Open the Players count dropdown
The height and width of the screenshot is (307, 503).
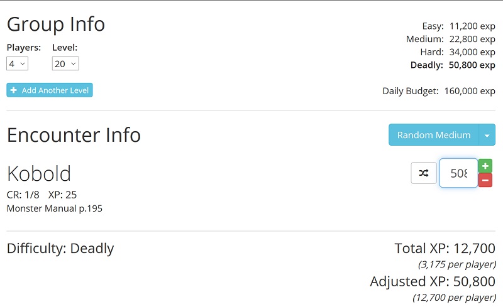point(18,64)
